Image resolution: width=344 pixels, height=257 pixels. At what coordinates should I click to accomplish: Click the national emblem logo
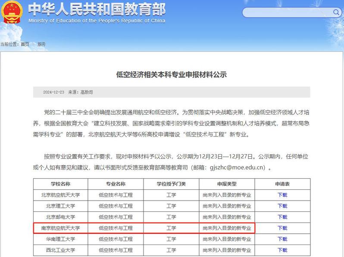click(x=13, y=13)
